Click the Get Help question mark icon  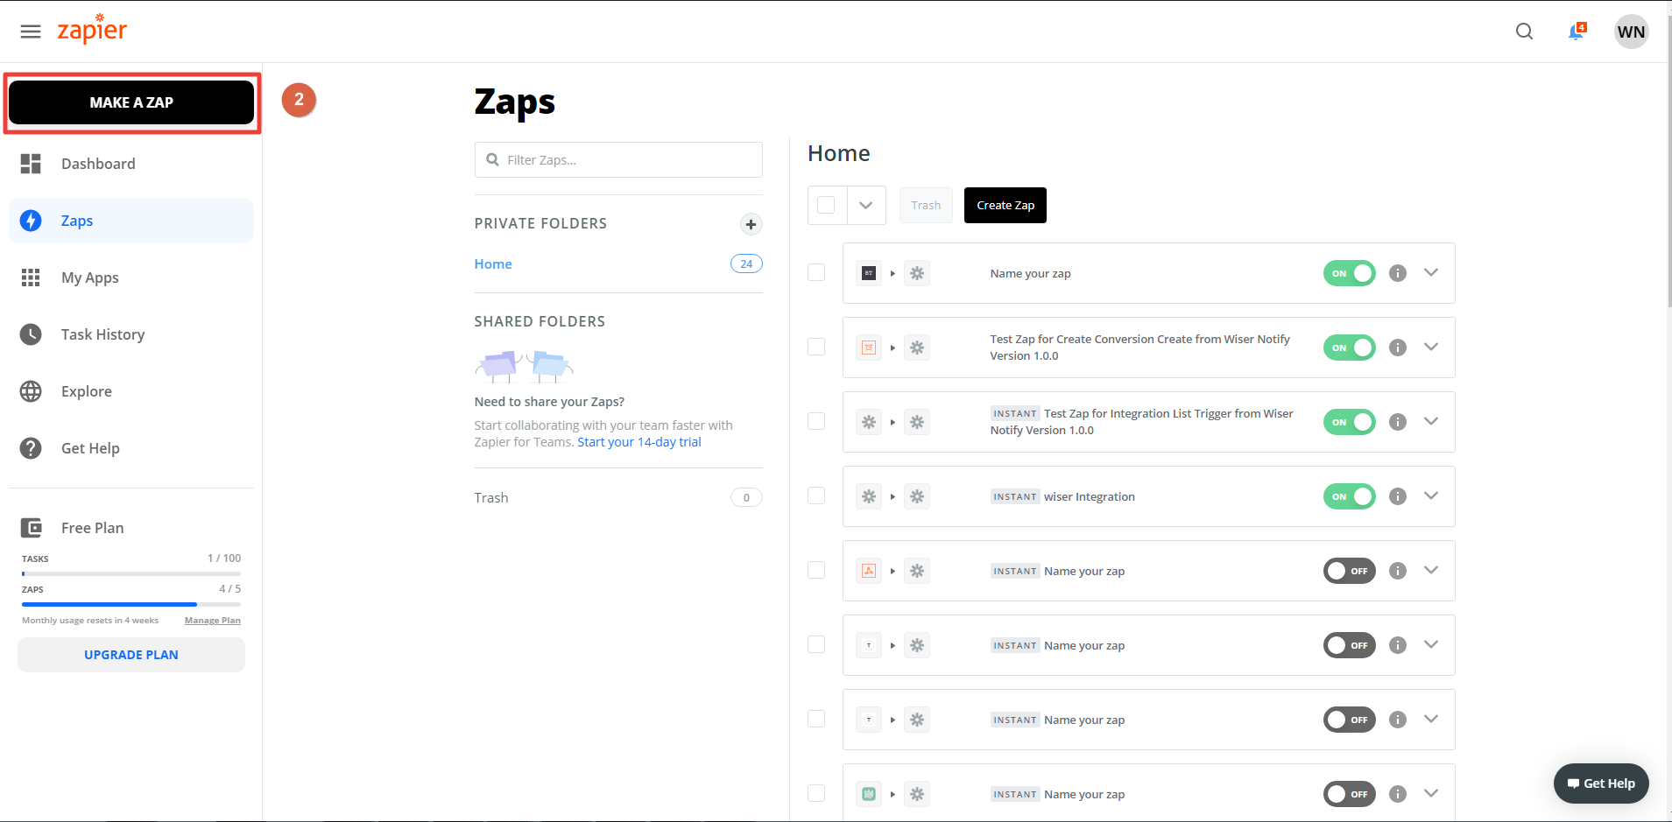(31, 448)
